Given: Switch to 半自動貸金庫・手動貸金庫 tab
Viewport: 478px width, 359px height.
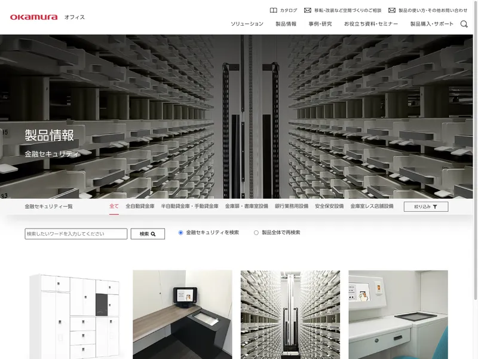Looking at the screenshot, I should tap(189, 206).
